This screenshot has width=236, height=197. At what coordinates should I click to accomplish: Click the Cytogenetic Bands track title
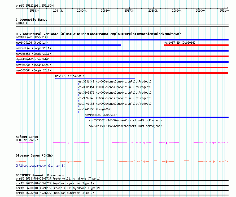point(32,20)
